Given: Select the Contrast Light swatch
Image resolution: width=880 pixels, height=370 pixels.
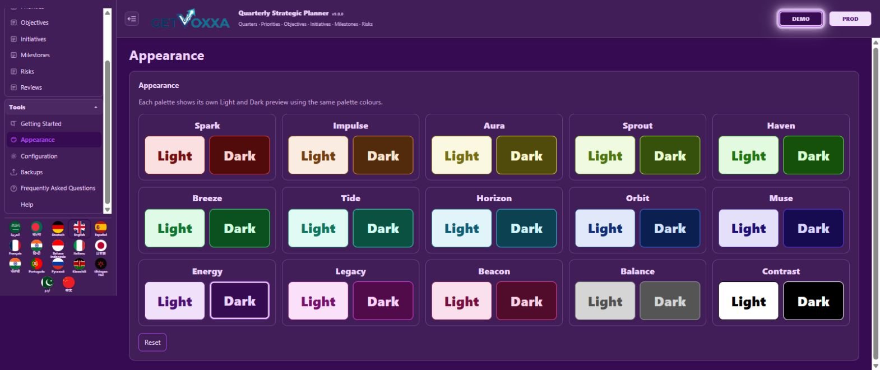Looking at the screenshot, I should (x=749, y=301).
